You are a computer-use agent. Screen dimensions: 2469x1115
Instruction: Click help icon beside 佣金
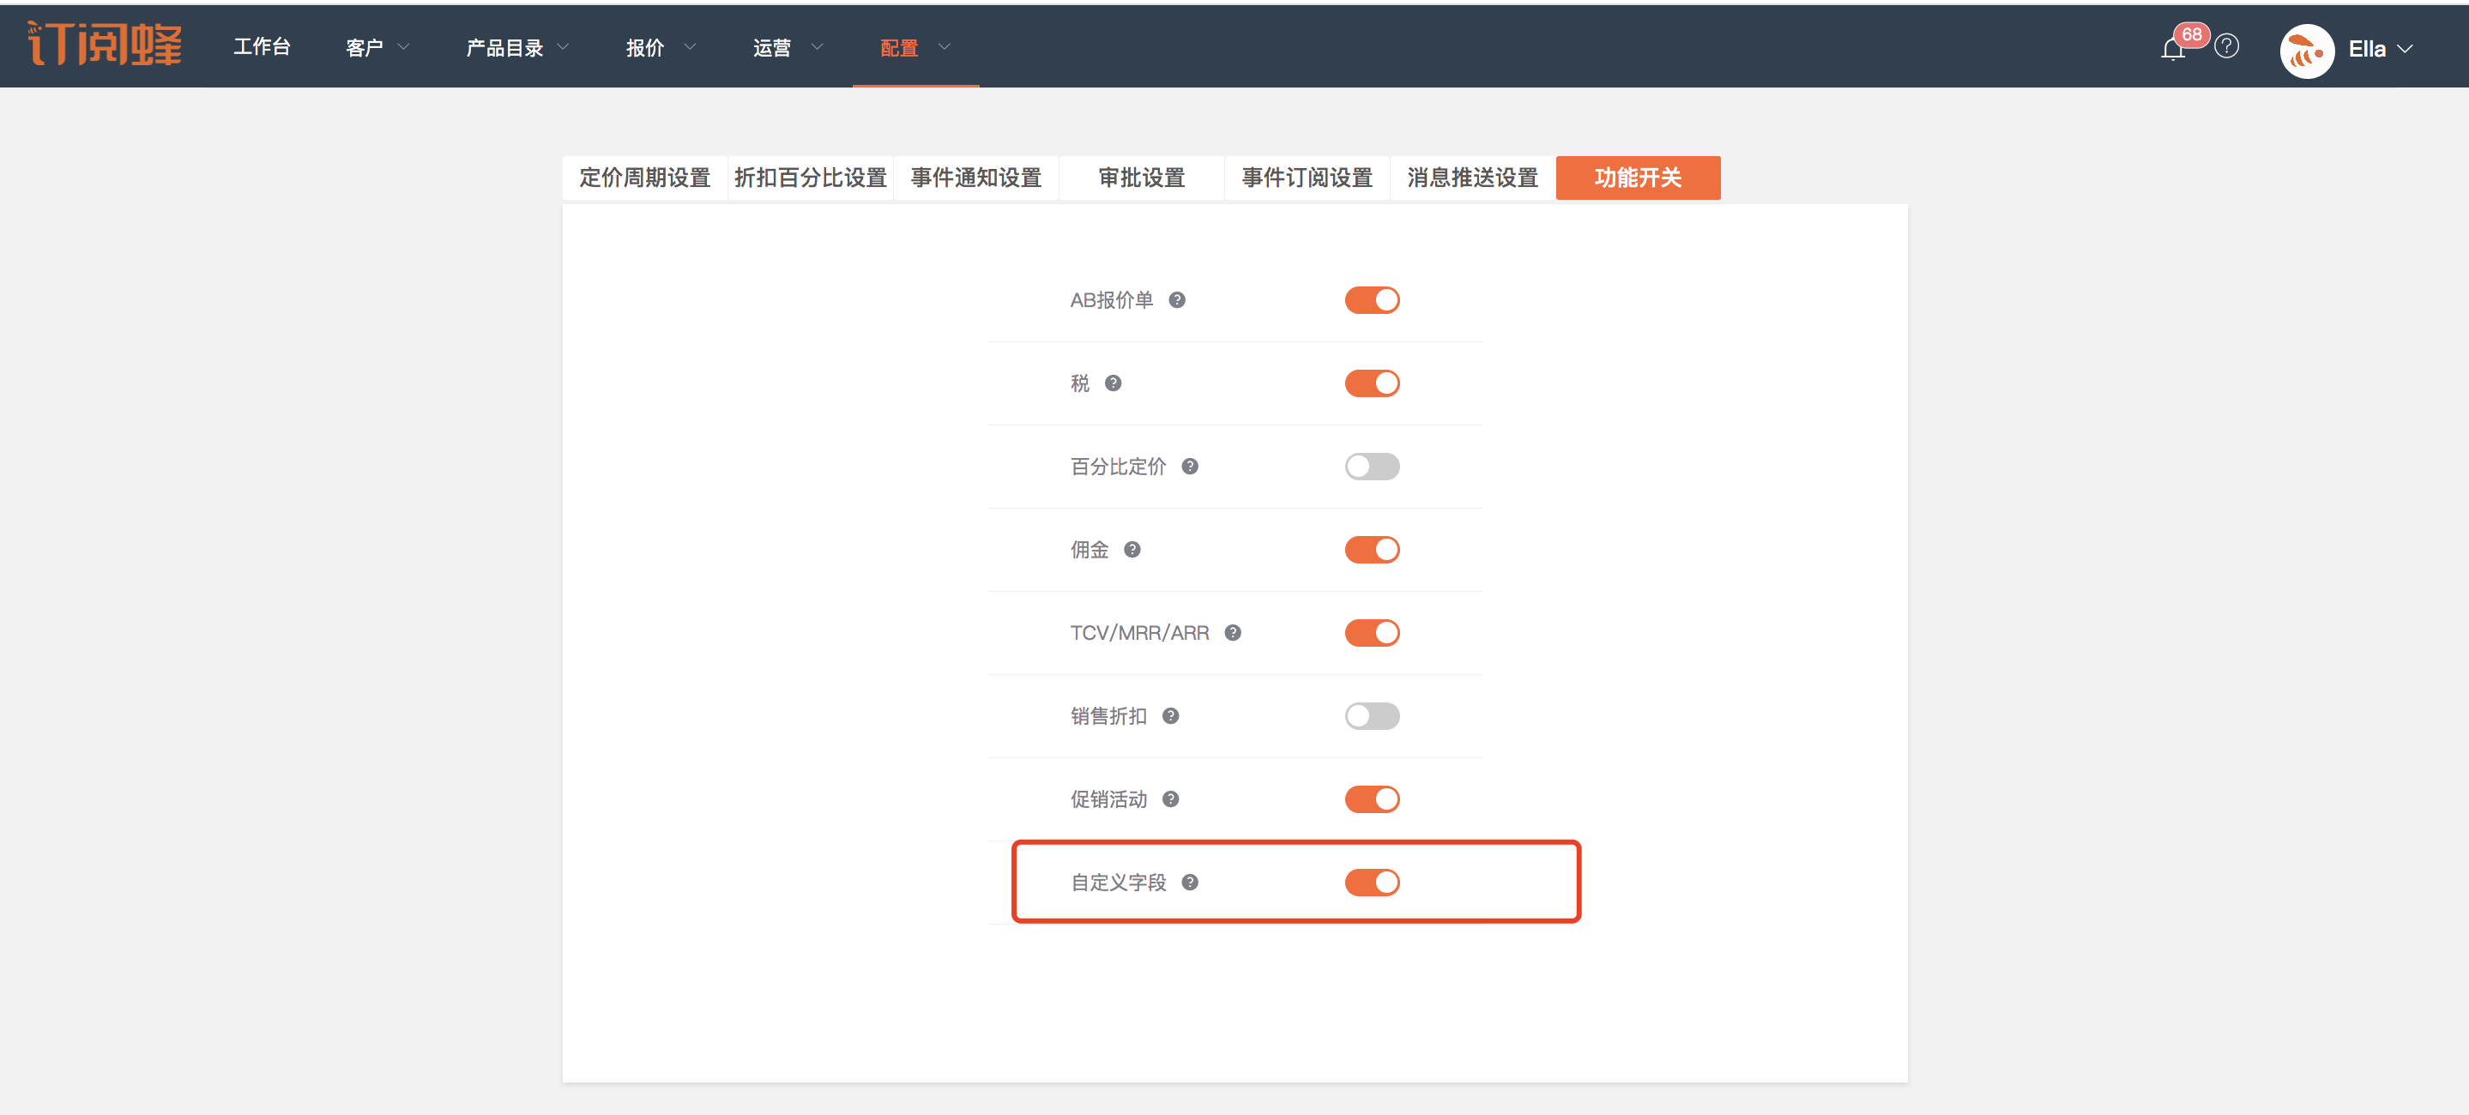[1132, 550]
